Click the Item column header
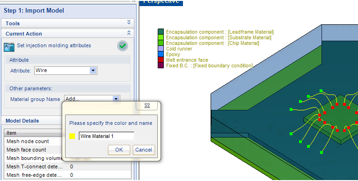358x181 pixels. coord(33,133)
